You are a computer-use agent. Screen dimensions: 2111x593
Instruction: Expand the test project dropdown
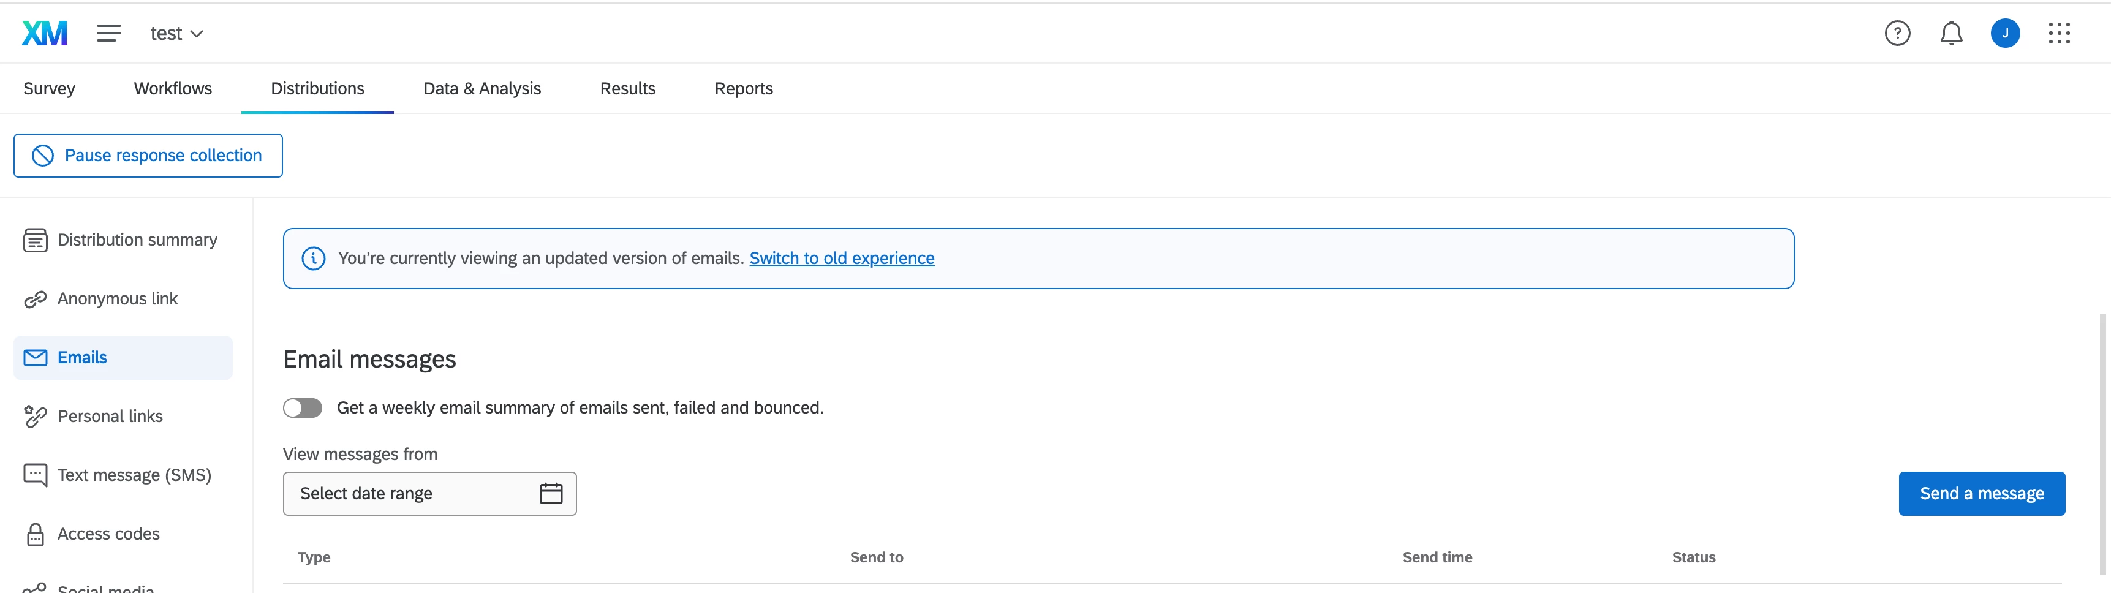[176, 32]
